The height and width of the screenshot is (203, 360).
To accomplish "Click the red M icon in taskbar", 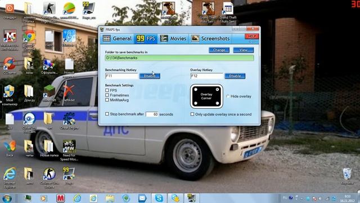I will tap(61, 198).
